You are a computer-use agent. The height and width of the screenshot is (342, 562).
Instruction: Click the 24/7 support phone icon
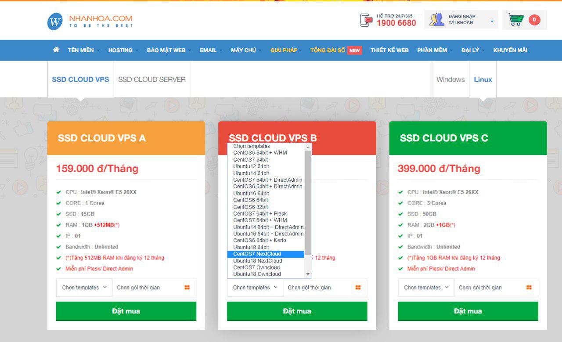click(366, 20)
